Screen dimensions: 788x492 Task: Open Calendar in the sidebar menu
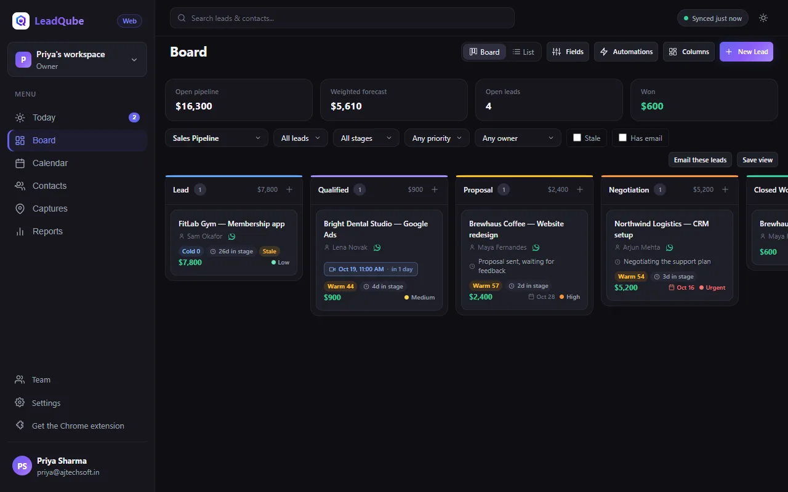(x=77, y=163)
